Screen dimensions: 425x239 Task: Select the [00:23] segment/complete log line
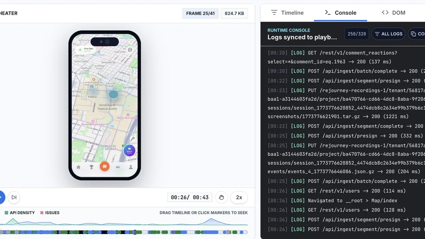(x=346, y=126)
